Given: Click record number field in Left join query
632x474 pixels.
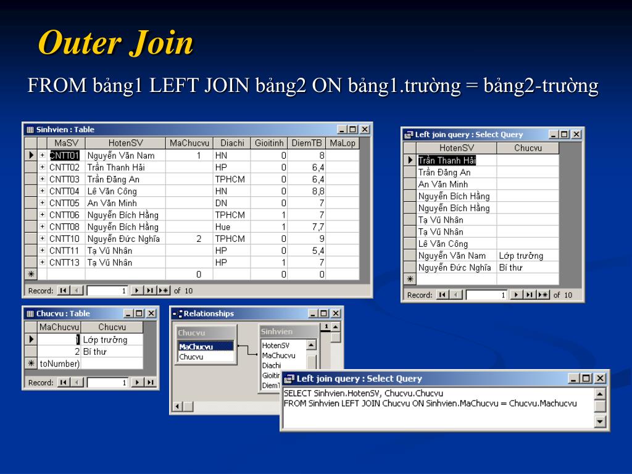Looking at the screenshot, I should pyautogui.click(x=486, y=295).
